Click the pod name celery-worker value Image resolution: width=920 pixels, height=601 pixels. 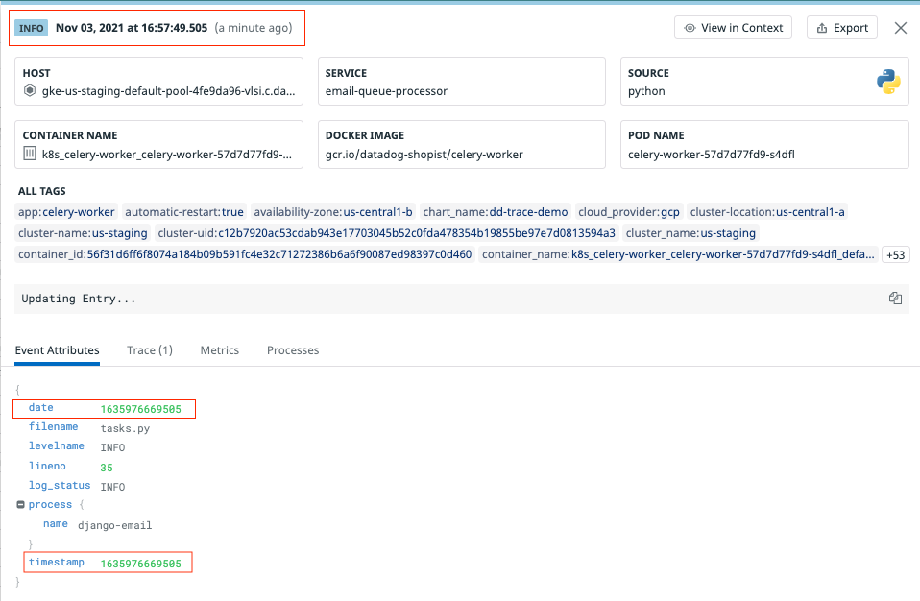(711, 155)
